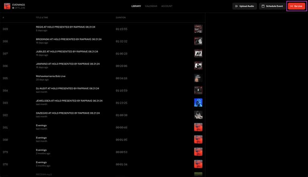Open the Account tab
Image resolution: width=308 pixels, height=177 pixels.
point(167,6)
